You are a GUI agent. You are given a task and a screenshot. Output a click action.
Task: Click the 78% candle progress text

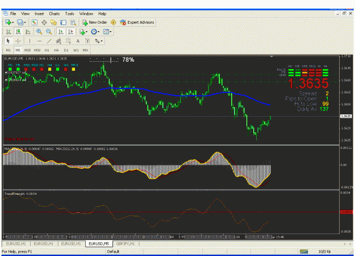[128, 60]
